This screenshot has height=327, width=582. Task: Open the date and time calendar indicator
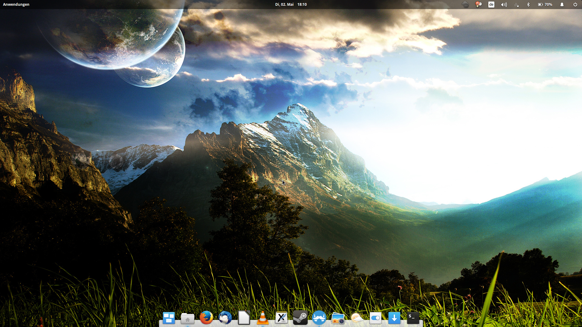[291, 5]
